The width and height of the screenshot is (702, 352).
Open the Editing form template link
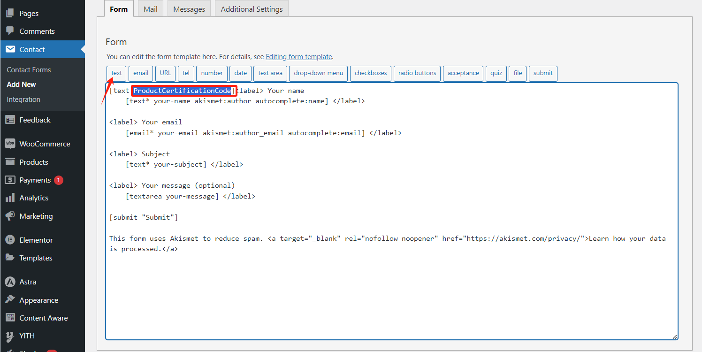pos(299,57)
